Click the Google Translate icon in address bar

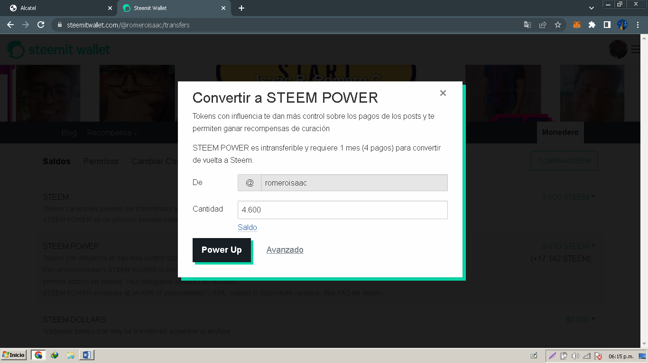528,25
